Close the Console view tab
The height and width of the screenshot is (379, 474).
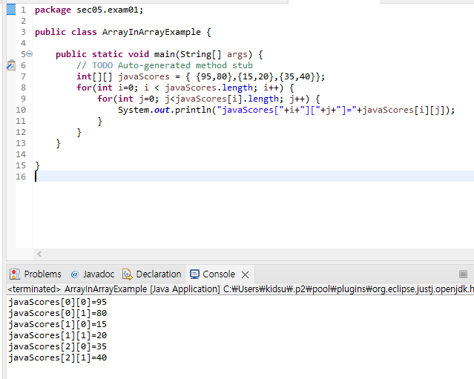click(x=246, y=274)
